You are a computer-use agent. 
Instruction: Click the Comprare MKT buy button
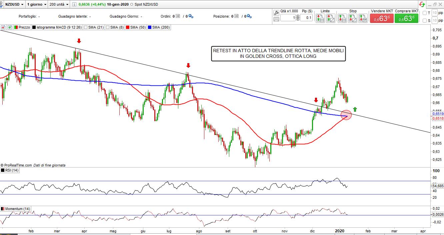[x=406, y=19]
